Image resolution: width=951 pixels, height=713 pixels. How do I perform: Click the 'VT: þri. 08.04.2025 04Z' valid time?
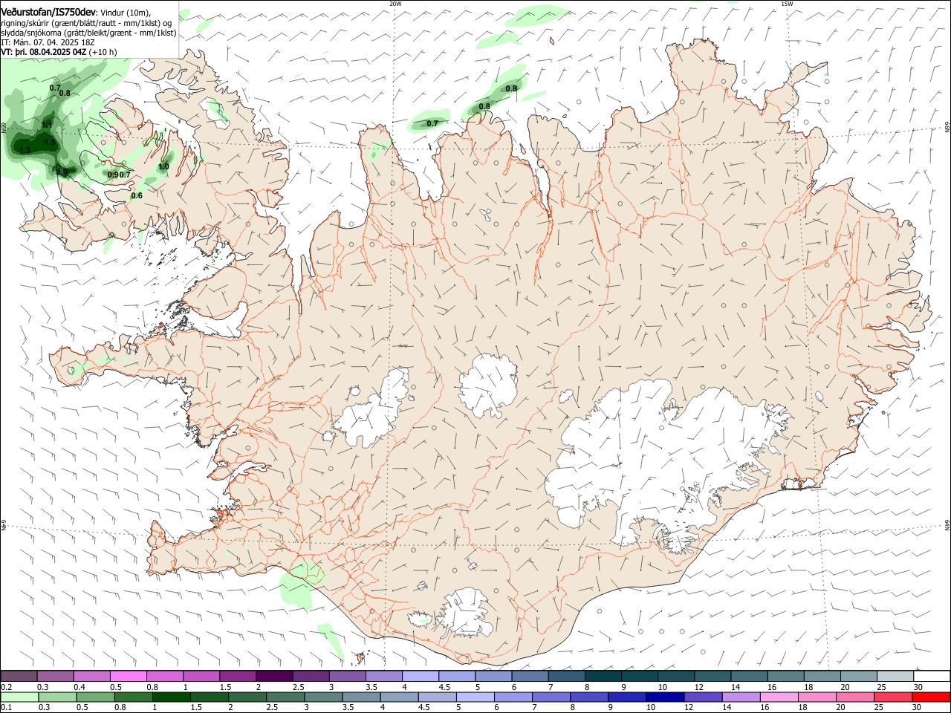pyautogui.click(x=44, y=52)
